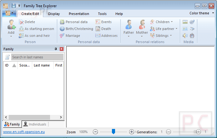Viewport: 217px width, 138px height.
Task: Switch to the Individuals bottom tab
Action: coord(35,124)
